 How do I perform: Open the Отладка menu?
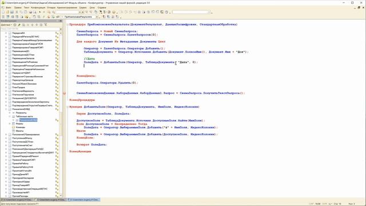(51, 7)
